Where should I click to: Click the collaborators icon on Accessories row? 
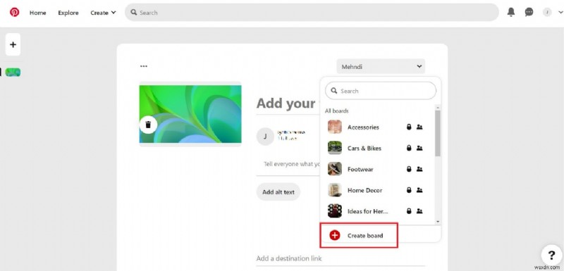tap(419, 127)
